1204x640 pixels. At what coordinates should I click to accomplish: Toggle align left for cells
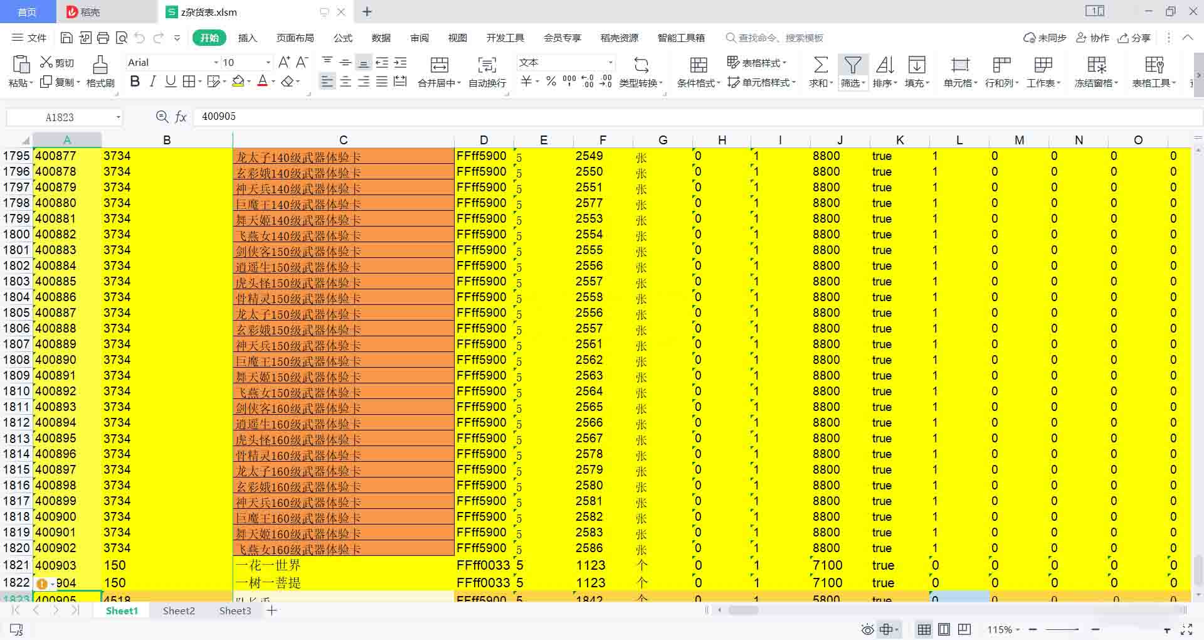click(x=327, y=82)
